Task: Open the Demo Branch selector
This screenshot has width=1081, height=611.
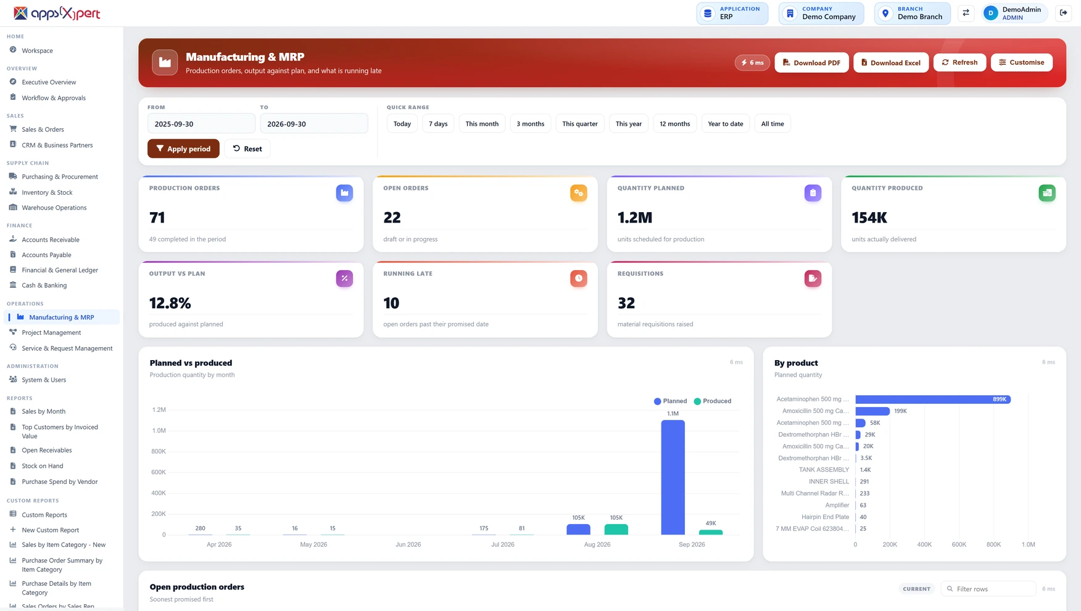Action: pos(913,13)
